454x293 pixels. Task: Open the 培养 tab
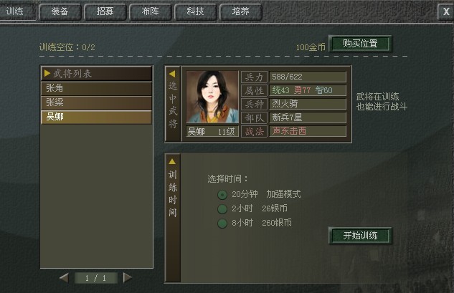click(241, 11)
